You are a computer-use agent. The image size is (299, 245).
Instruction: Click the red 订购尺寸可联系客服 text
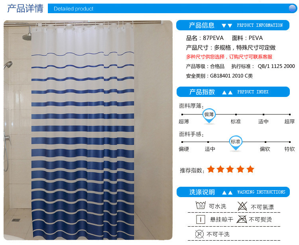(251, 57)
